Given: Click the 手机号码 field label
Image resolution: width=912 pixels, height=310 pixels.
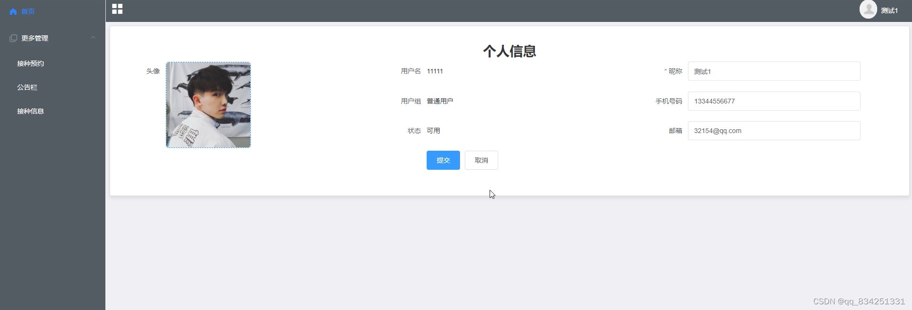Looking at the screenshot, I should tap(668, 101).
